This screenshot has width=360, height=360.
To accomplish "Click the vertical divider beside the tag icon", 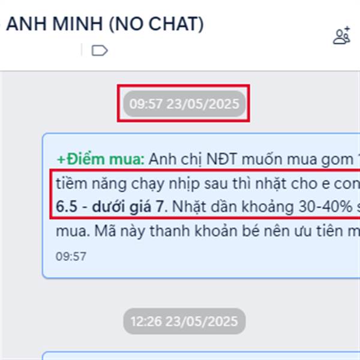I will (82, 50).
